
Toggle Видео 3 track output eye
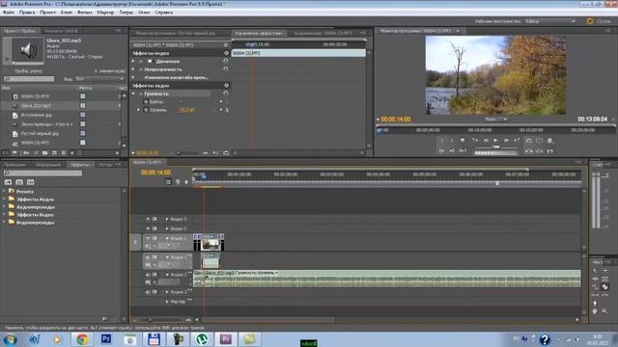click(x=148, y=219)
